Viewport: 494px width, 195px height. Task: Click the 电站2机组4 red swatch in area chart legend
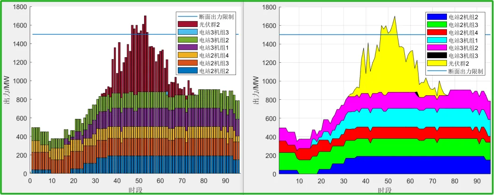click(x=437, y=32)
